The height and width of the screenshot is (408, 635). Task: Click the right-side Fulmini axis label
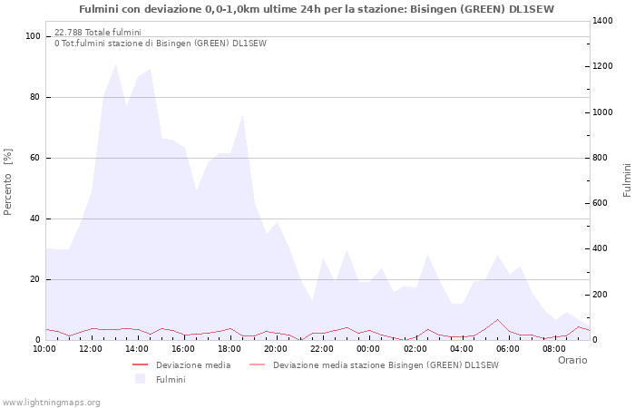(x=626, y=180)
